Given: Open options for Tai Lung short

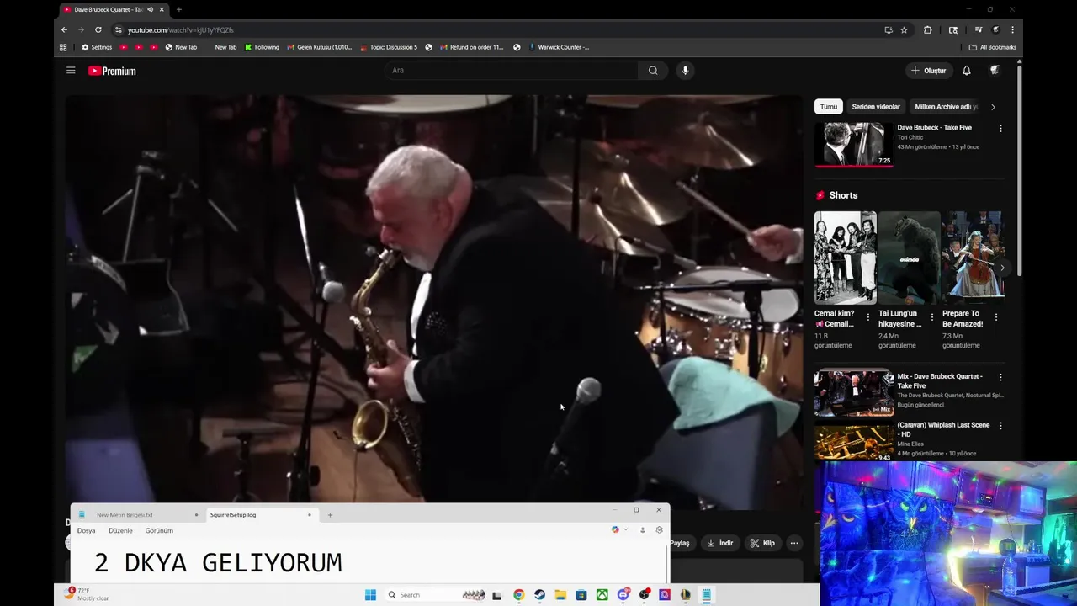Looking at the screenshot, I should [931, 317].
